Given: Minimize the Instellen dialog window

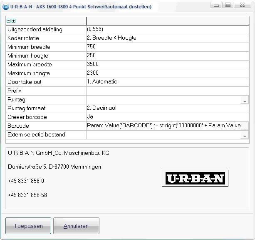Looking at the screenshot, I should (x=216, y=5).
